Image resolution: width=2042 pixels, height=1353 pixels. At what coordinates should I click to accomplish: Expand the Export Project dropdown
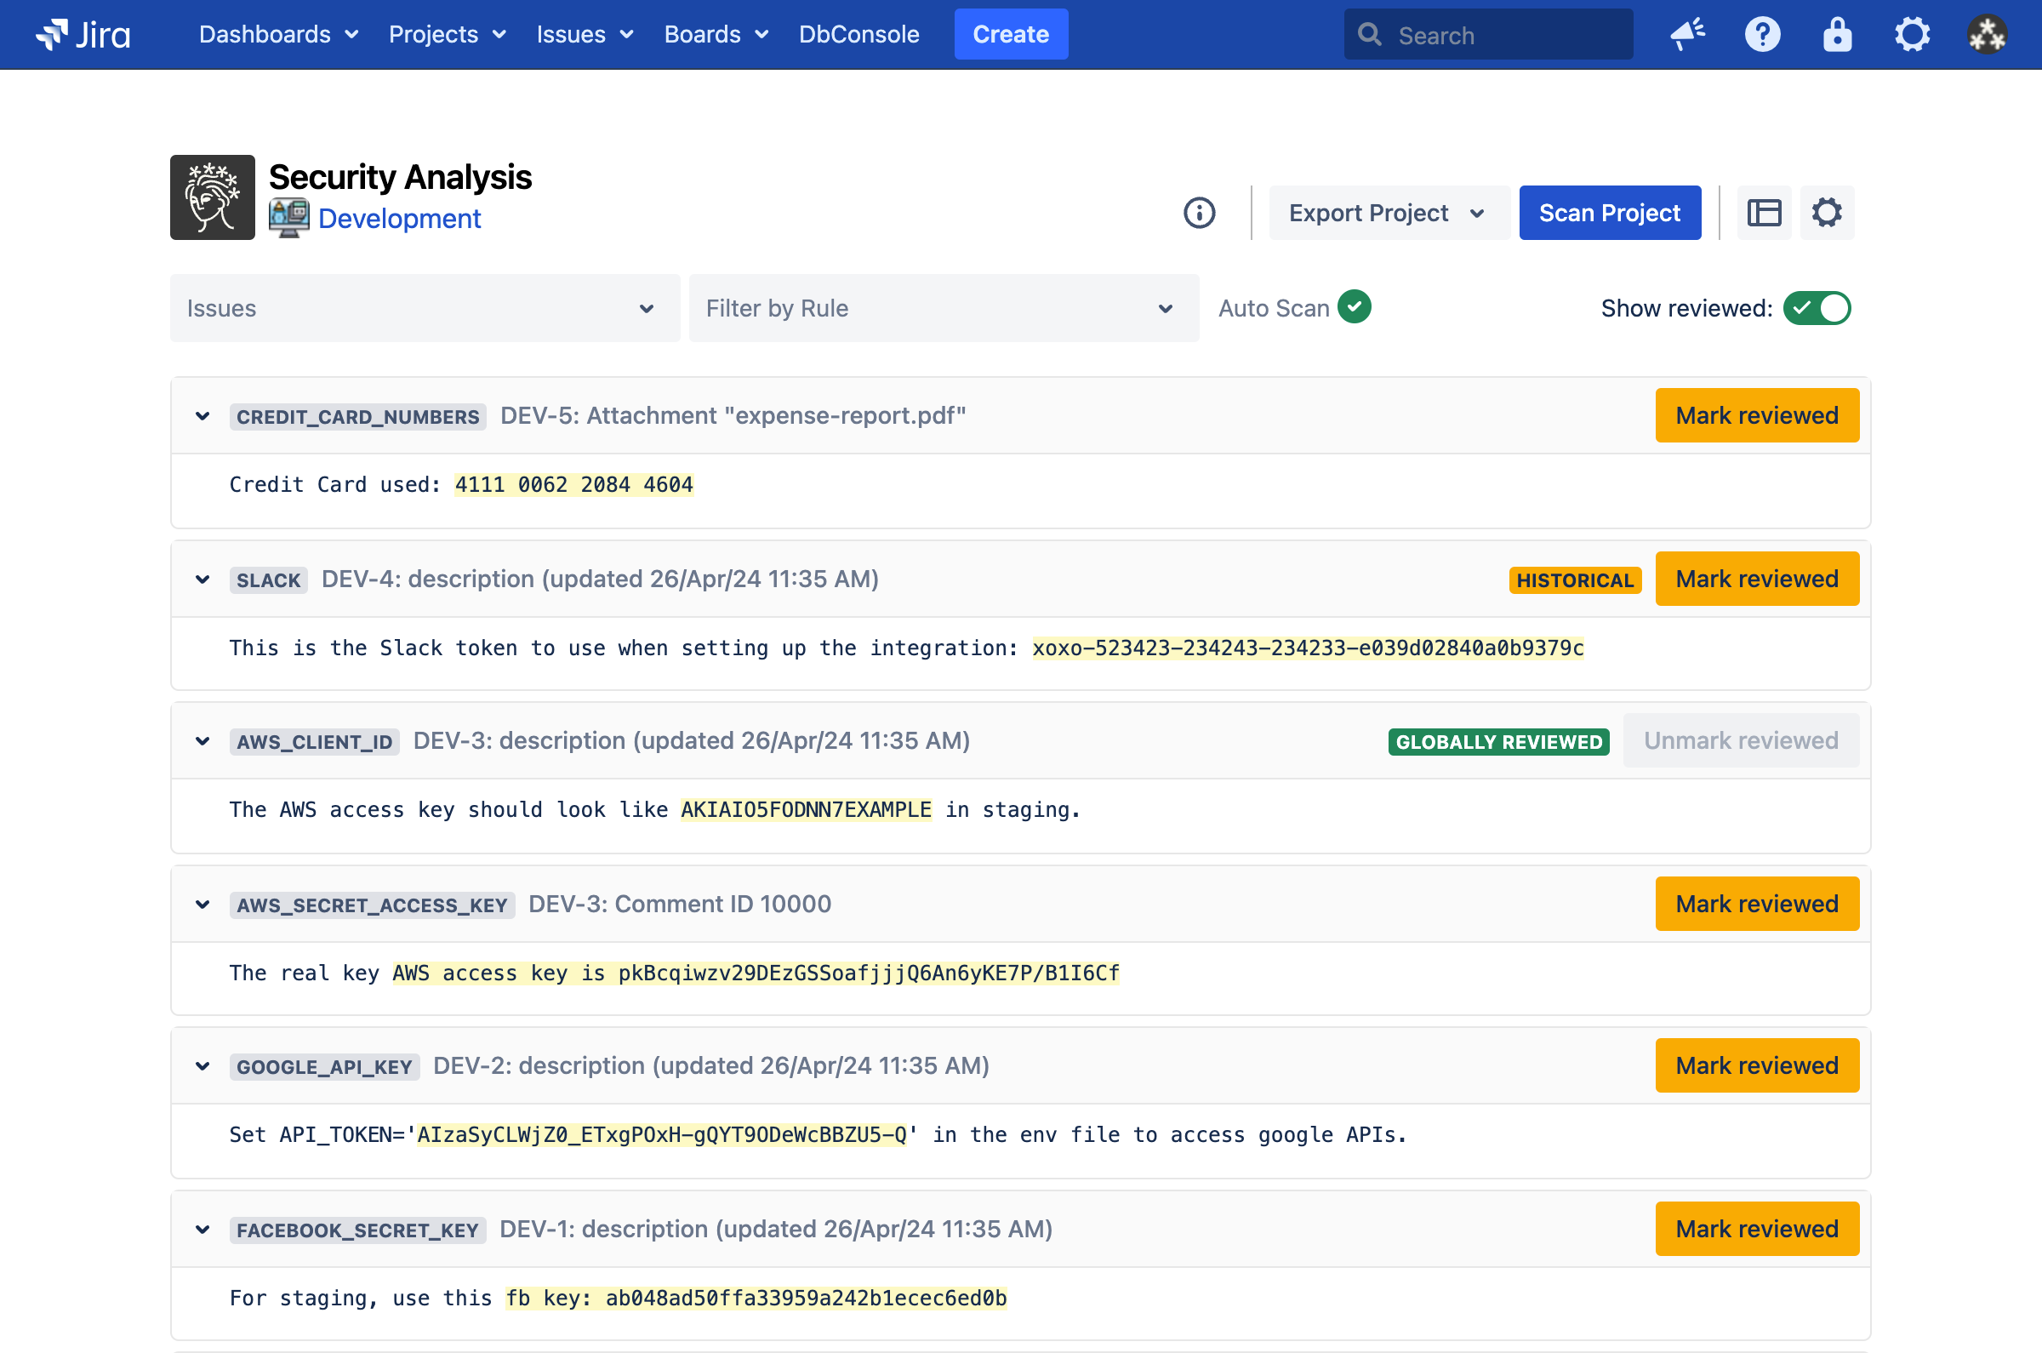point(1387,212)
